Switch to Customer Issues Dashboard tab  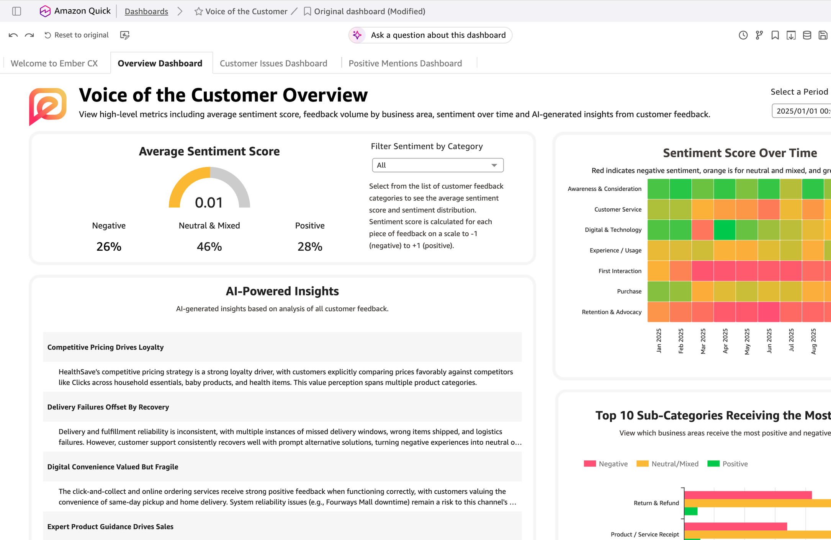pyautogui.click(x=273, y=63)
